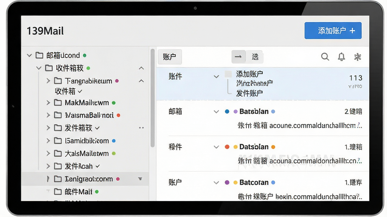Click the Tangnabikeum folder icon
The height and width of the screenshot is (217, 387).
click(x=58, y=81)
